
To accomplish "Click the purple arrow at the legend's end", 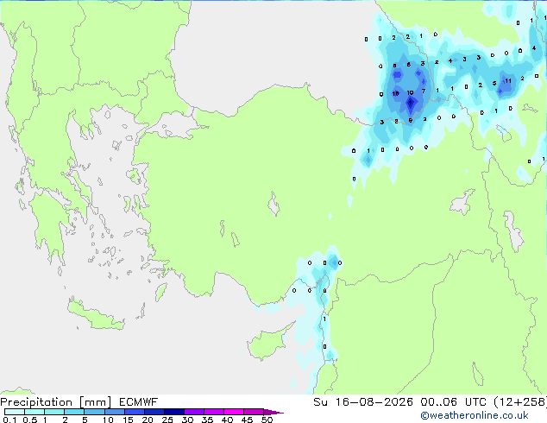I will click(273, 412).
